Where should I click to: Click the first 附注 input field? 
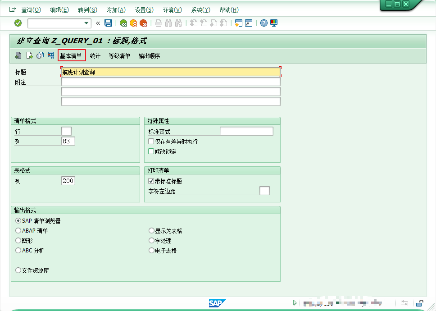(x=171, y=82)
